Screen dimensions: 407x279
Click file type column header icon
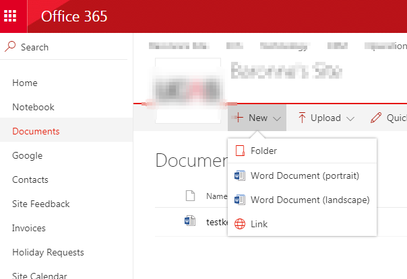(190, 196)
